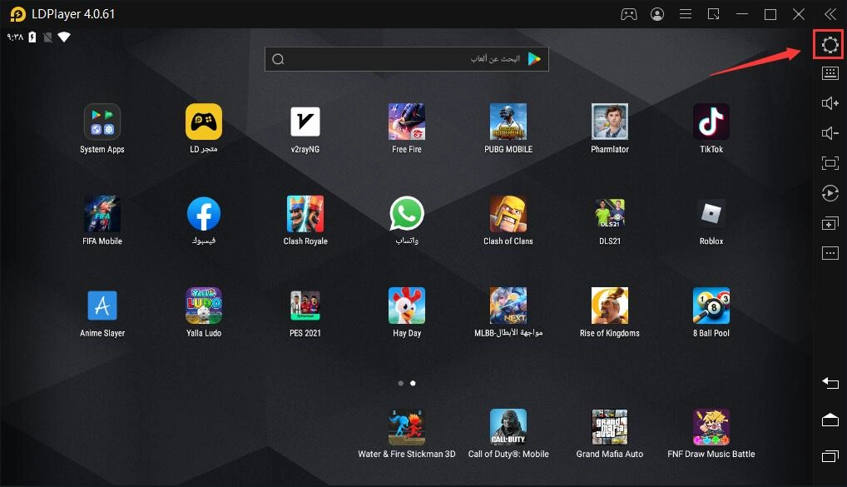Image resolution: width=847 pixels, height=487 pixels.
Task: Launch FIFA Mobile
Action: 102,213
